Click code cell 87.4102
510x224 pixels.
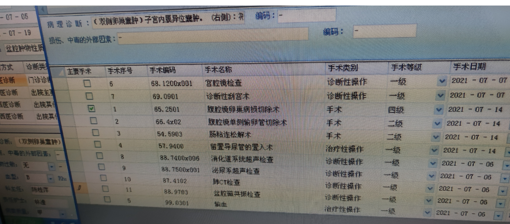pyautogui.click(x=175, y=181)
